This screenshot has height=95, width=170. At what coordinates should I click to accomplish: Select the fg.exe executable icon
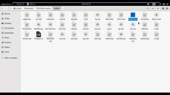pos(97,15)
